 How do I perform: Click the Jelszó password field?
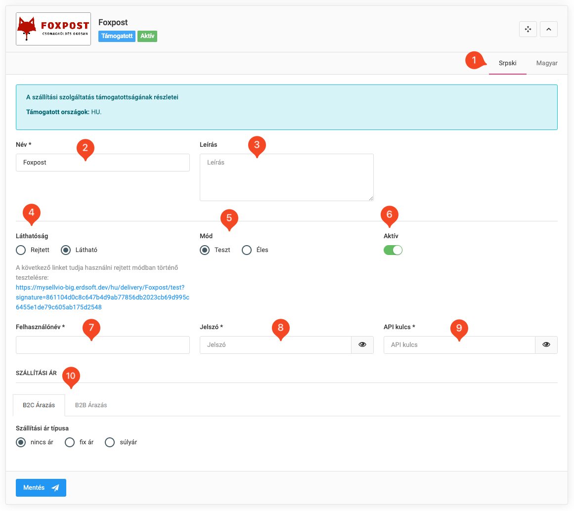[x=276, y=345]
